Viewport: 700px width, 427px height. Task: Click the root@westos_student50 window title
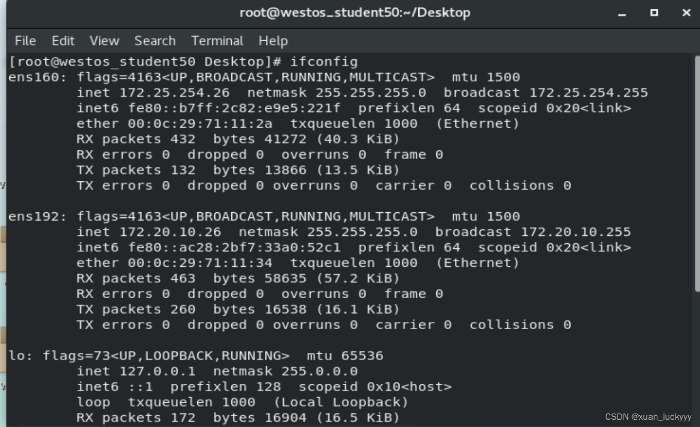(355, 13)
